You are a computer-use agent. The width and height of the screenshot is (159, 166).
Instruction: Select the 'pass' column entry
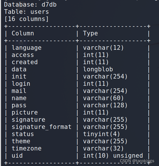tap(19, 106)
